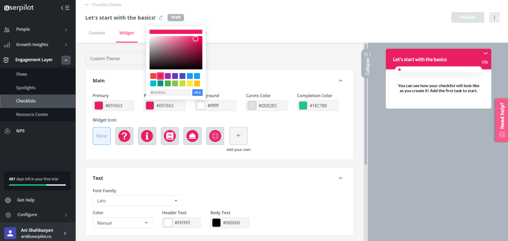Collapse the Main section
This screenshot has height=241, width=508.
(x=340, y=80)
